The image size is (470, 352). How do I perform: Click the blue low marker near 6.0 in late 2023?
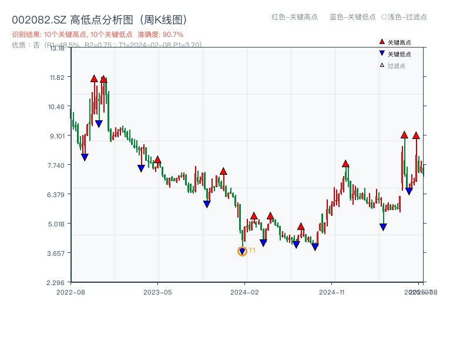coord(207,204)
